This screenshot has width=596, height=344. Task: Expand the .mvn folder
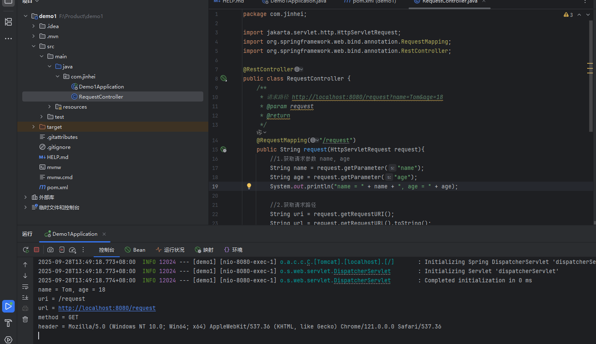[x=34, y=36]
